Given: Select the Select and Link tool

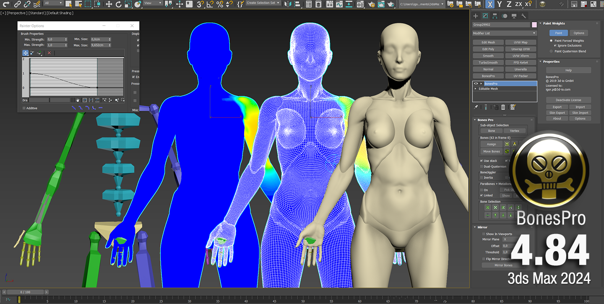Looking at the screenshot, I should [17, 4].
